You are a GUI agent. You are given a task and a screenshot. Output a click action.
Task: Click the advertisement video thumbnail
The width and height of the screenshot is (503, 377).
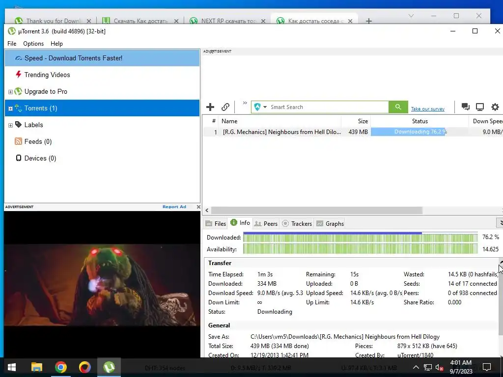pyautogui.click(x=102, y=285)
